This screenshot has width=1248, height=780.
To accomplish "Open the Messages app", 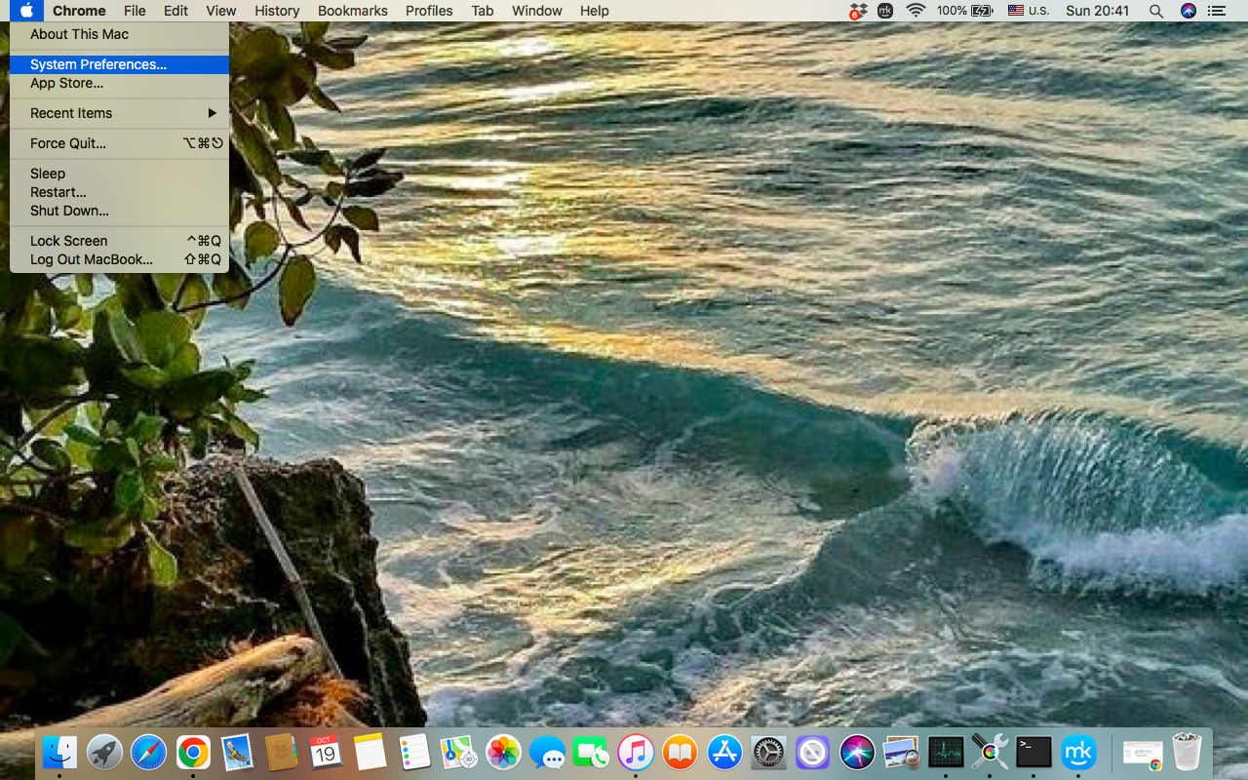I will pyautogui.click(x=547, y=752).
